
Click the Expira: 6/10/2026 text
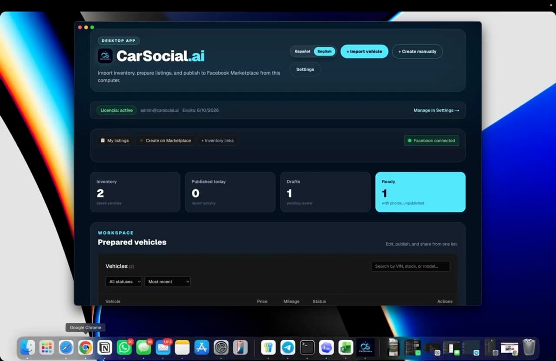tap(200, 110)
